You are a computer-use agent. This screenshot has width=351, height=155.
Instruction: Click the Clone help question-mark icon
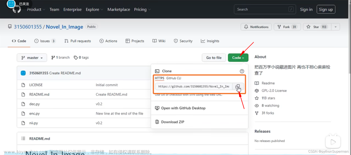(242, 71)
